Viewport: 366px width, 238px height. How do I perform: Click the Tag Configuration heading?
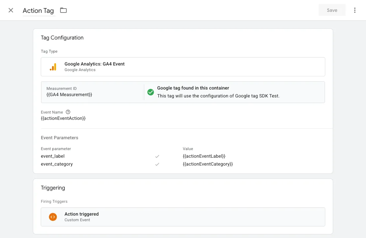[62, 38]
